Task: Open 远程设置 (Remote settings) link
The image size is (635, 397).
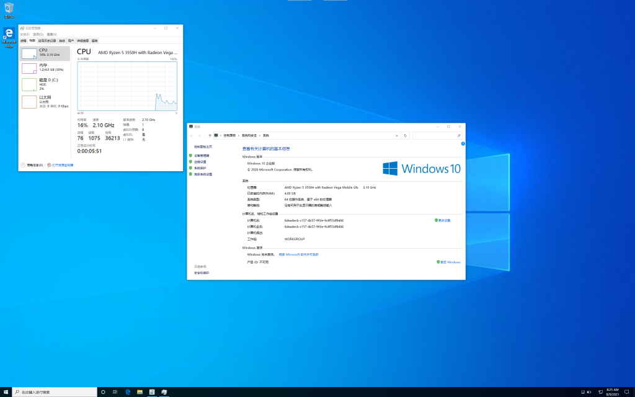Action: coord(200,162)
